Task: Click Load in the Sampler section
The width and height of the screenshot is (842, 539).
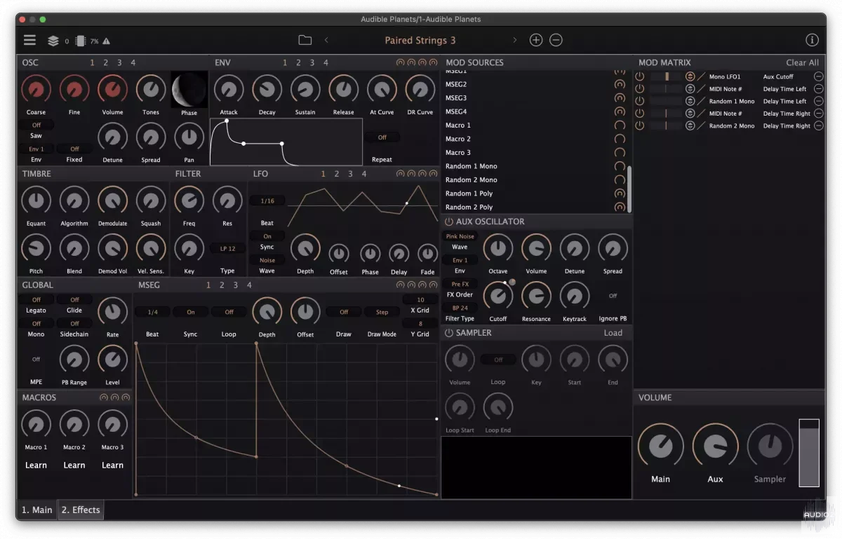Action: click(x=613, y=333)
